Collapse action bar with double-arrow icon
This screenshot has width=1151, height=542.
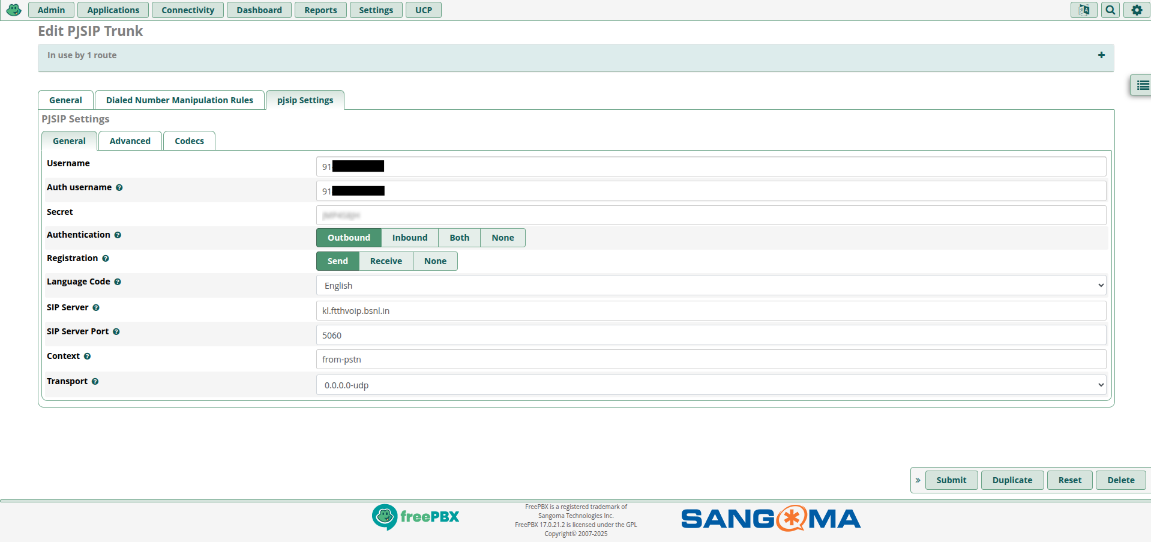[918, 480]
